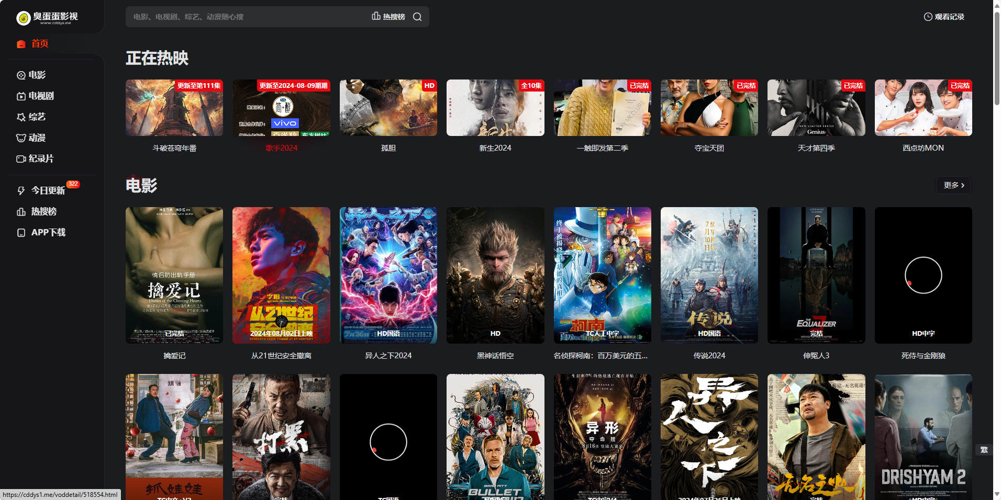Open 传说2024 movie poster

click(x=709, y=275)
